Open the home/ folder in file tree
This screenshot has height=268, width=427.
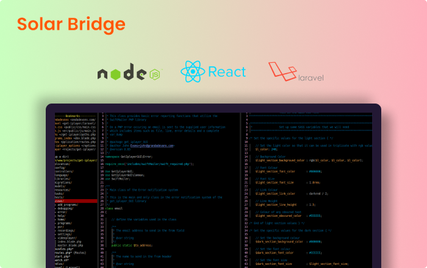61,219
